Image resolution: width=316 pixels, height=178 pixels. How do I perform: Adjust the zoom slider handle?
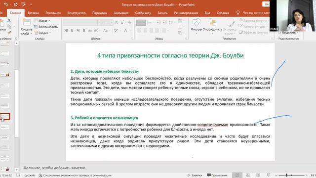[286, 175]
